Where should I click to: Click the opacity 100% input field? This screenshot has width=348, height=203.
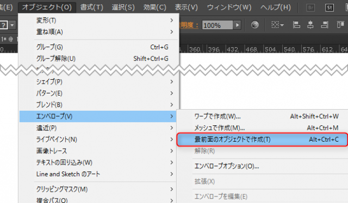pyautogui.click(x=217, y=25)
